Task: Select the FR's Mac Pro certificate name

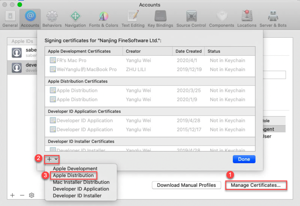Action: pos(71,61)
